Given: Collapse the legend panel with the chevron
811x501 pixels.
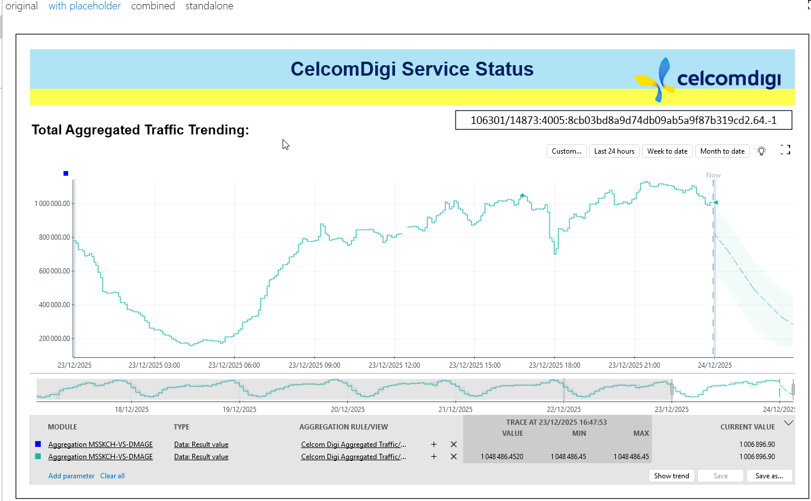Looking at the screenshot, I should (x=788, y=424).
